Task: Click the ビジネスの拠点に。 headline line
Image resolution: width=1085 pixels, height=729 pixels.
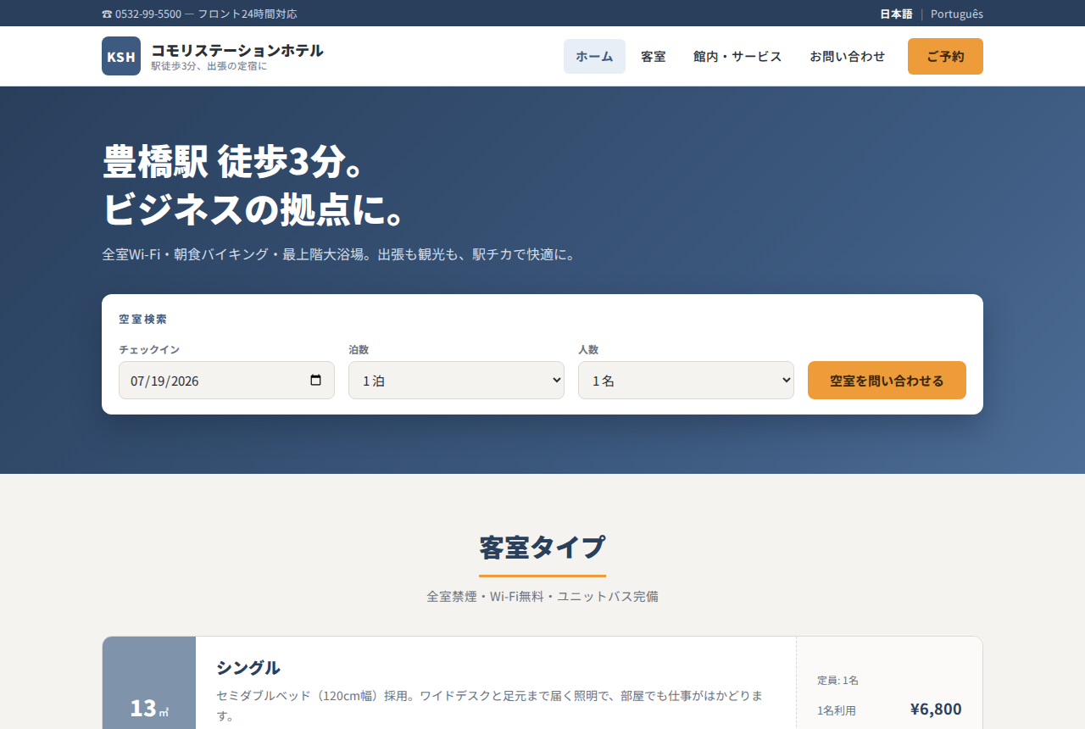Action: pos(253,211)
